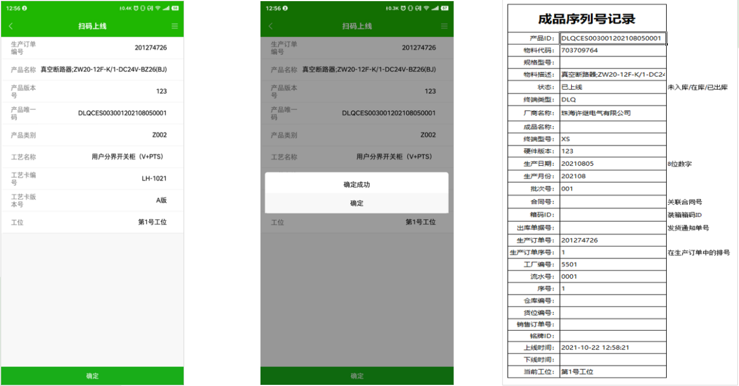This screenshot has width=739, height=386.
Task: Tap back arrow in dimmed middle phone
Action: coord(270,26)
